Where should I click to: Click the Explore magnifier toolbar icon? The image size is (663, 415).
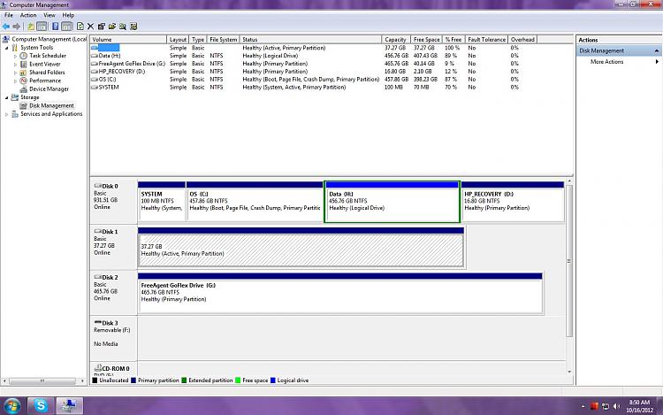[123, 27]
